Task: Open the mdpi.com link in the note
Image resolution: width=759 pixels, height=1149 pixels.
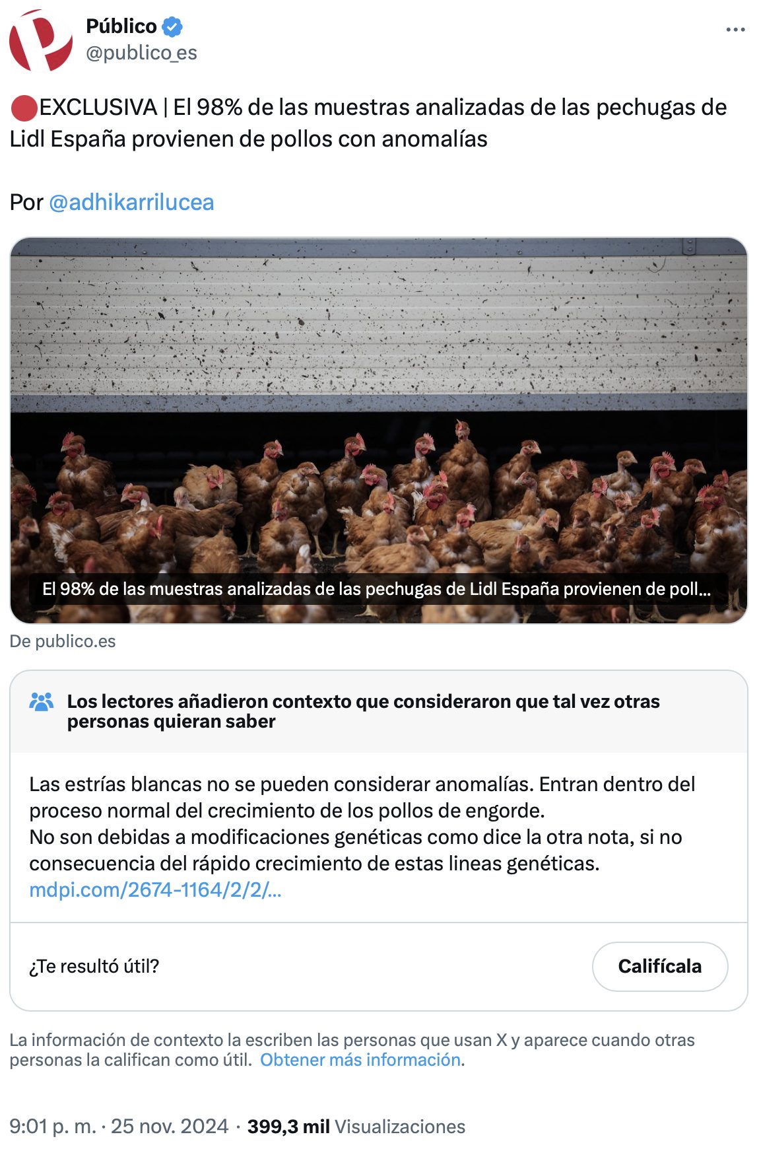Action: 155,890
